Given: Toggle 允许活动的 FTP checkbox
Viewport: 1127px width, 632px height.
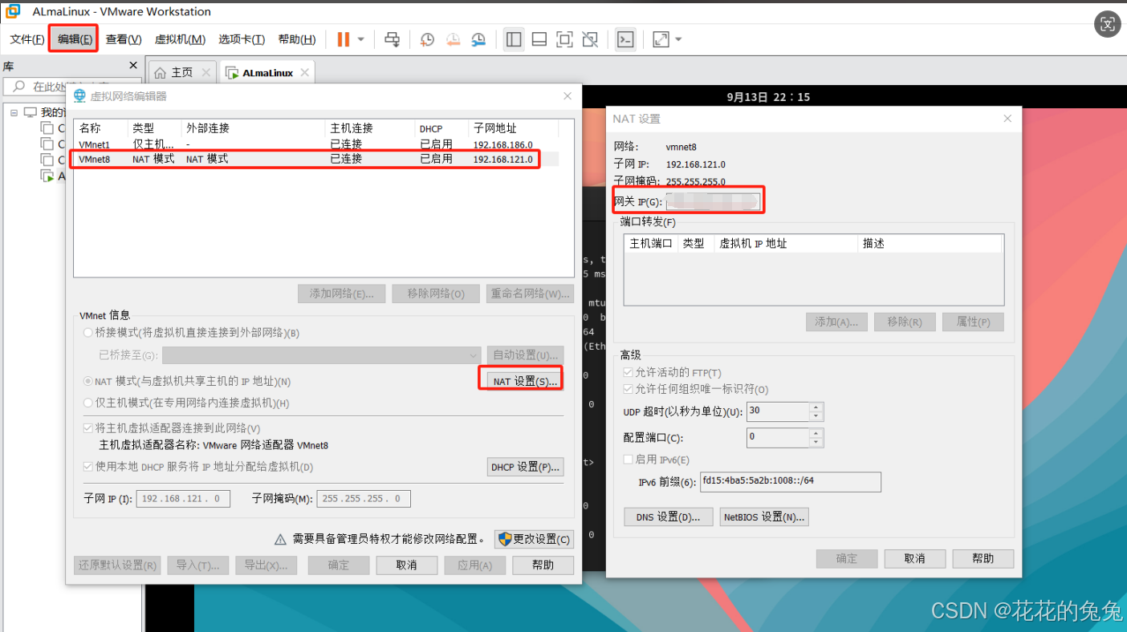Looking at the screenshot, I should 629,373.
